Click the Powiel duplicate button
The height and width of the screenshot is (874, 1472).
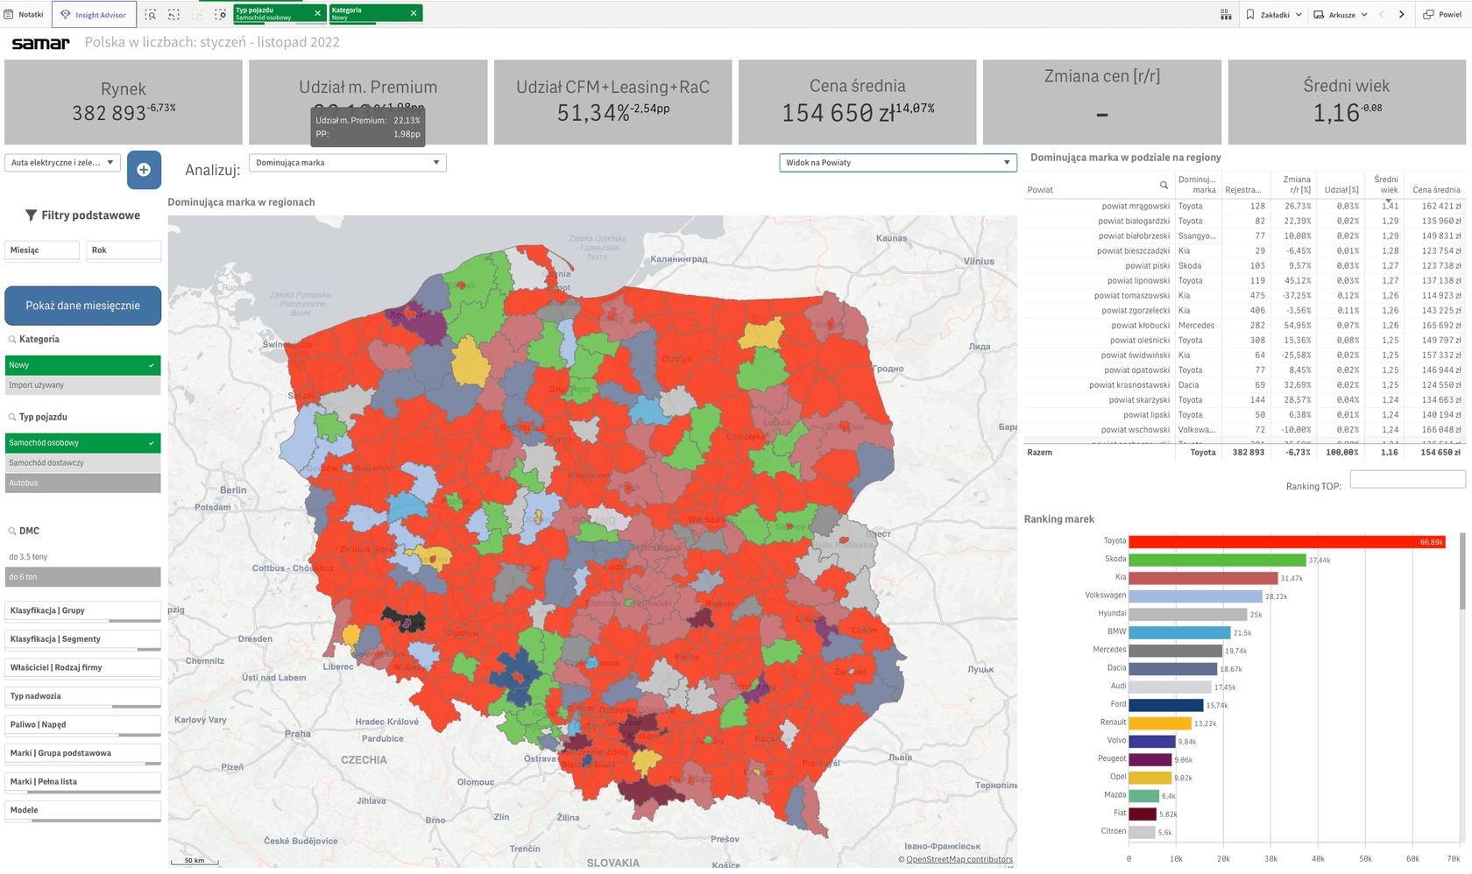[x=1442, y=14]
